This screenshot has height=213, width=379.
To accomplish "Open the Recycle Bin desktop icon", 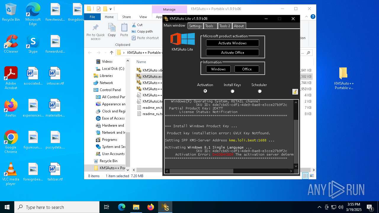I will tap(11, 12).
